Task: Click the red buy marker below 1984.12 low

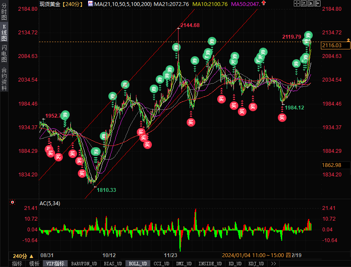Action: tap(282, 117)
